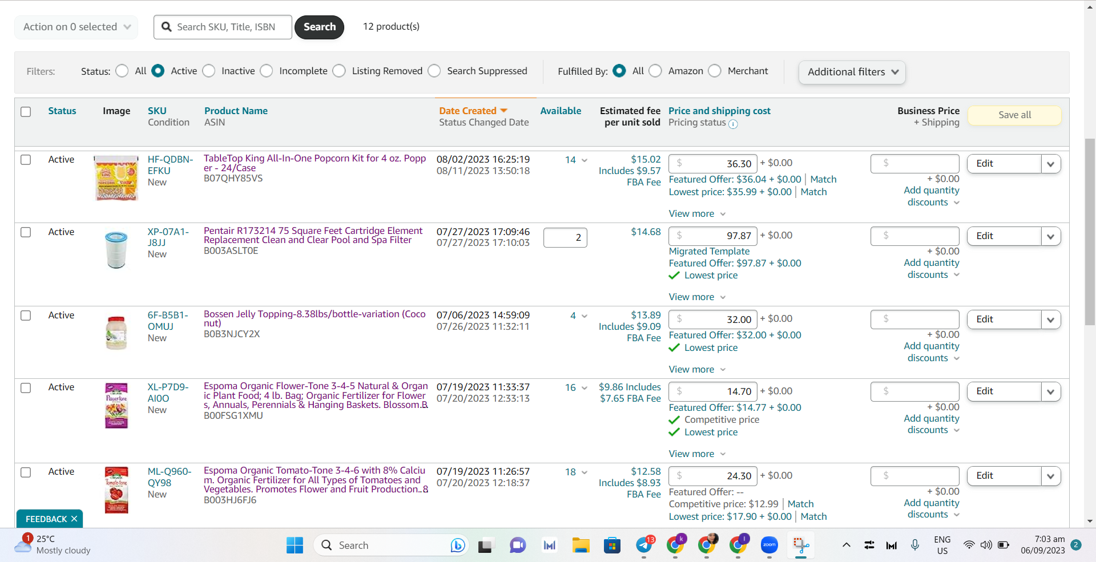Click the black Search button

(x=320, y=27)
